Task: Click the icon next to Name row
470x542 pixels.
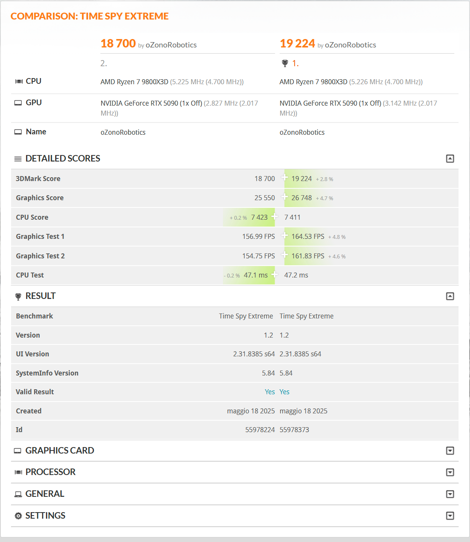Action: click(18, 132)
